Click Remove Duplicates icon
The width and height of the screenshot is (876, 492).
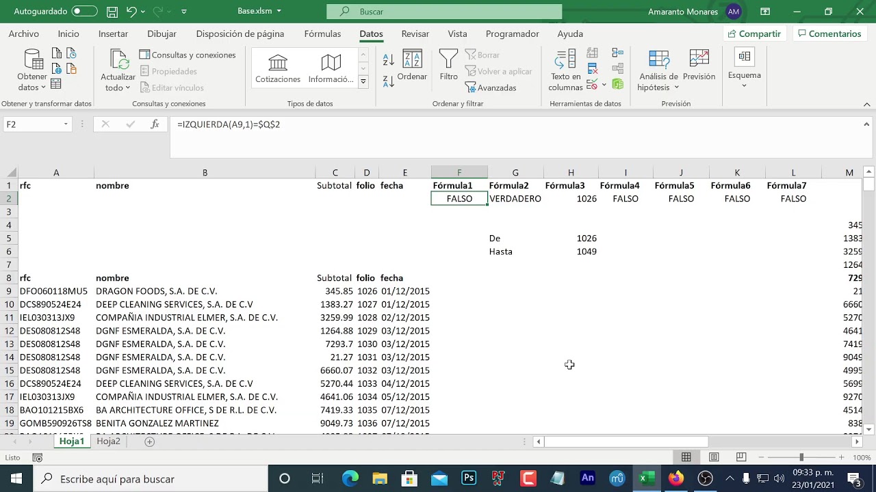(593, 68)
